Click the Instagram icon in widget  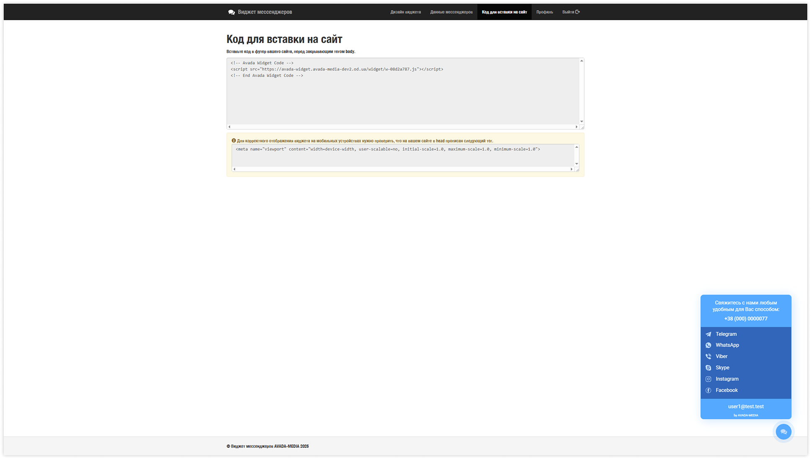[x=708, y=379]
